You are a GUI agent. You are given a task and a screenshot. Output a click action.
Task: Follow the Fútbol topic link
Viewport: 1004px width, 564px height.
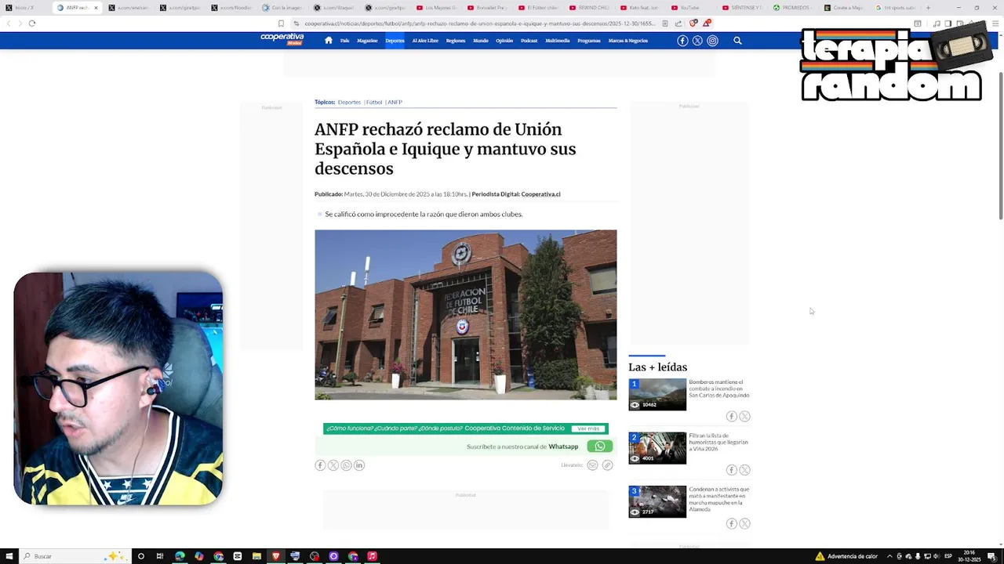374,102
